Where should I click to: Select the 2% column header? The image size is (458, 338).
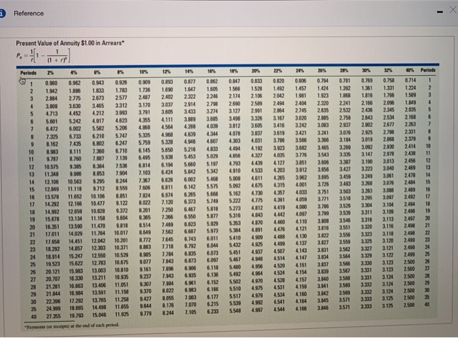(50, 73)
